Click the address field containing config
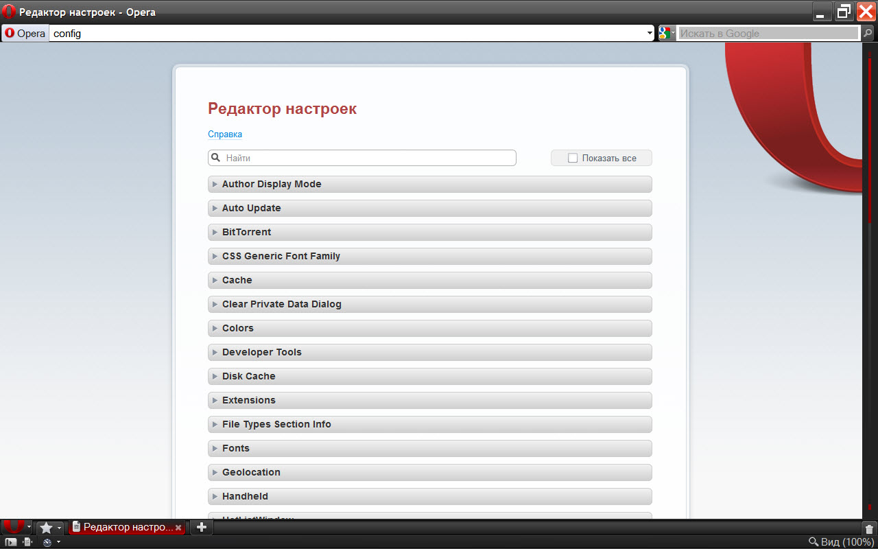Screen dimensions: 878x549 (x=347, y=33)
